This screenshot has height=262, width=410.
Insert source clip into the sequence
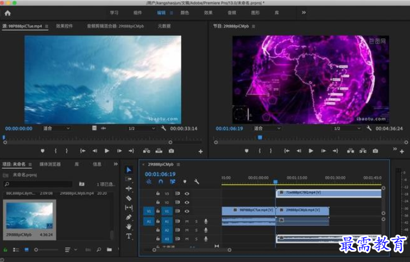tap(147, 150)
